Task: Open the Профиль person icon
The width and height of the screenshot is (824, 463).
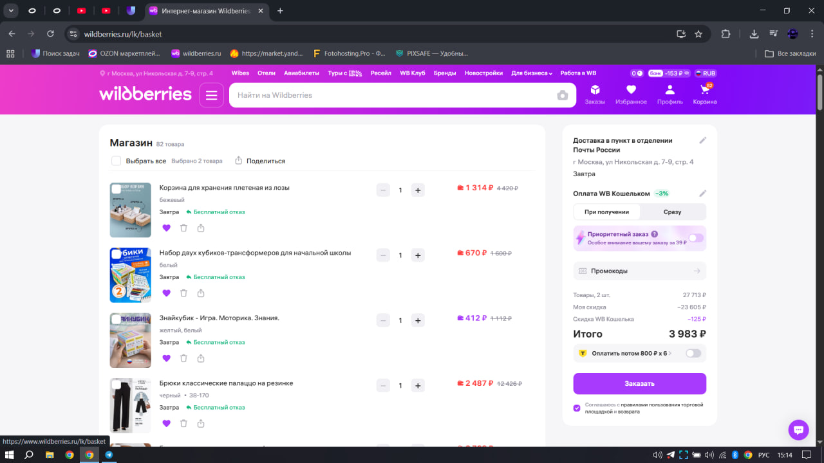Action: point(670,90)
